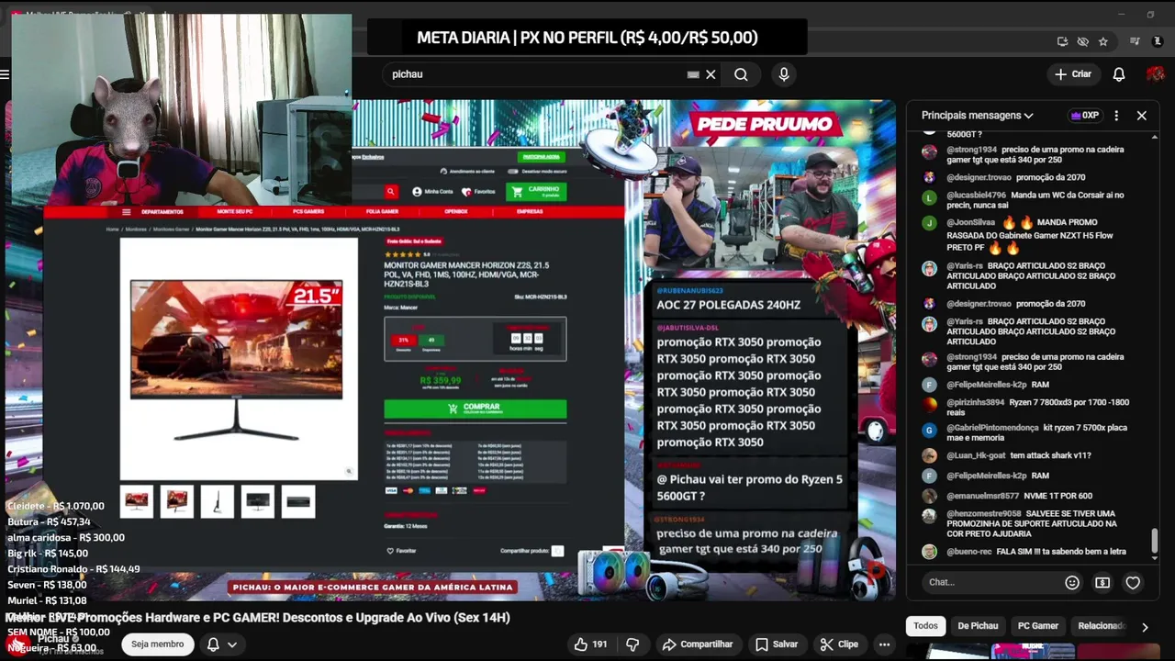Open Favoritos on Pichau site
Screen dimensions: 1175x661
(478, 192)
